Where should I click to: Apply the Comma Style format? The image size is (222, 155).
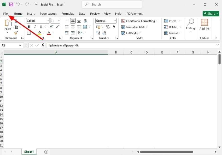pyautogui.click(x=113, y=27)
